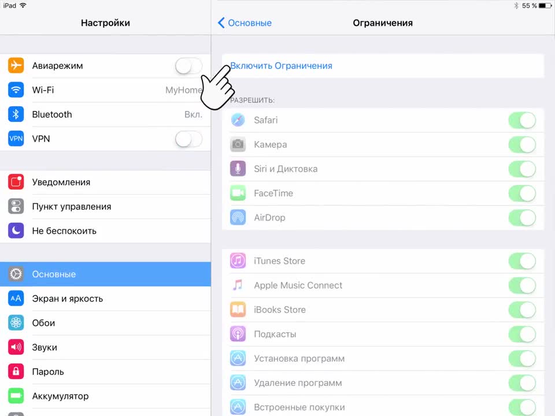Open the Основные settings category
Screen dimensions: 555x416
point(105,274)
